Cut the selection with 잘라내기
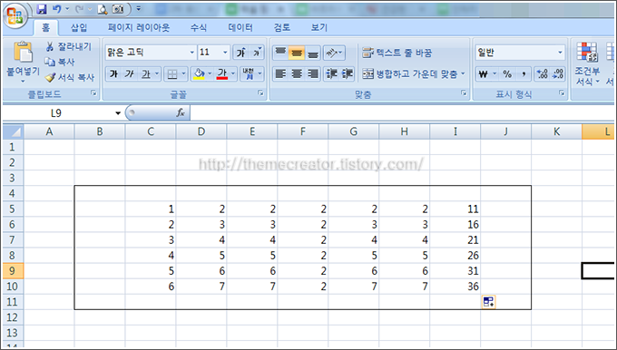Viewport: 617px width, 350px height. coord(68,46)
